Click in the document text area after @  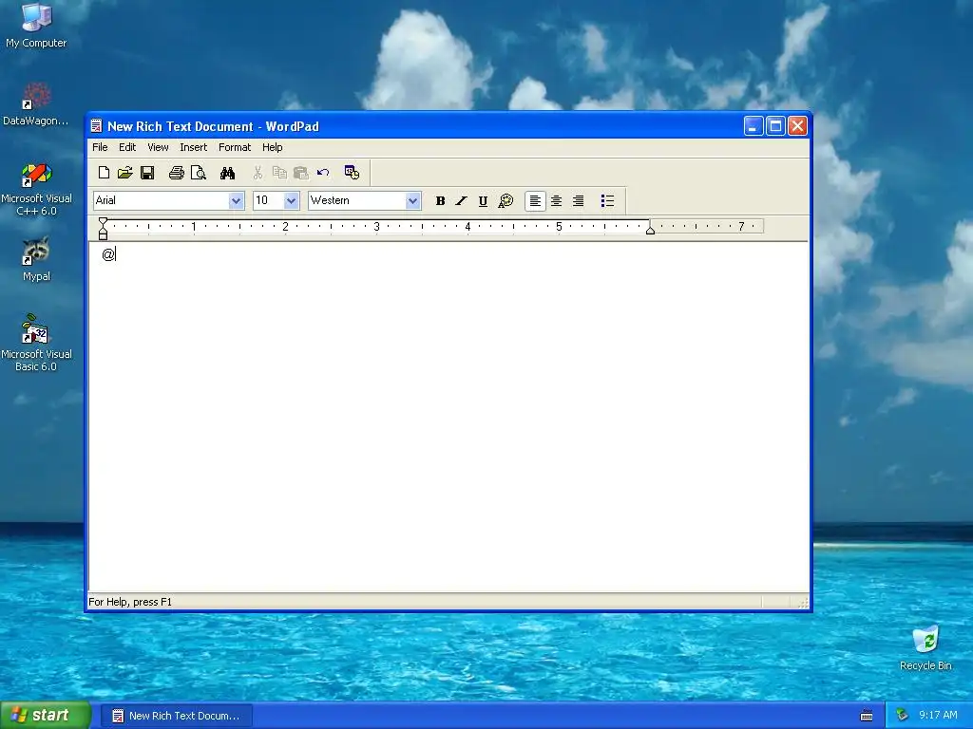click(118, 254)
